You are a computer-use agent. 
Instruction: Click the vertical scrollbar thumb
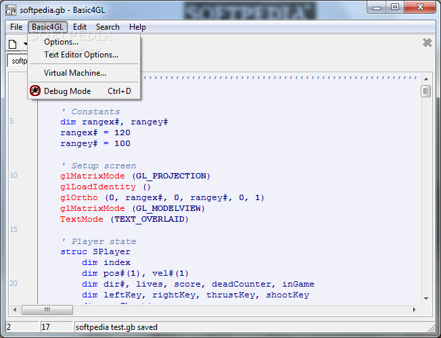tap(426, 91)
